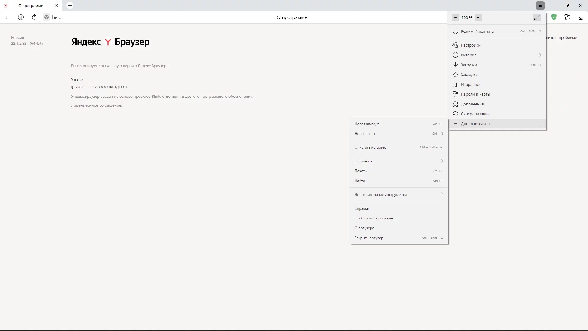Open Справка from submenu
588x331 pixels.
pos(399,208)
